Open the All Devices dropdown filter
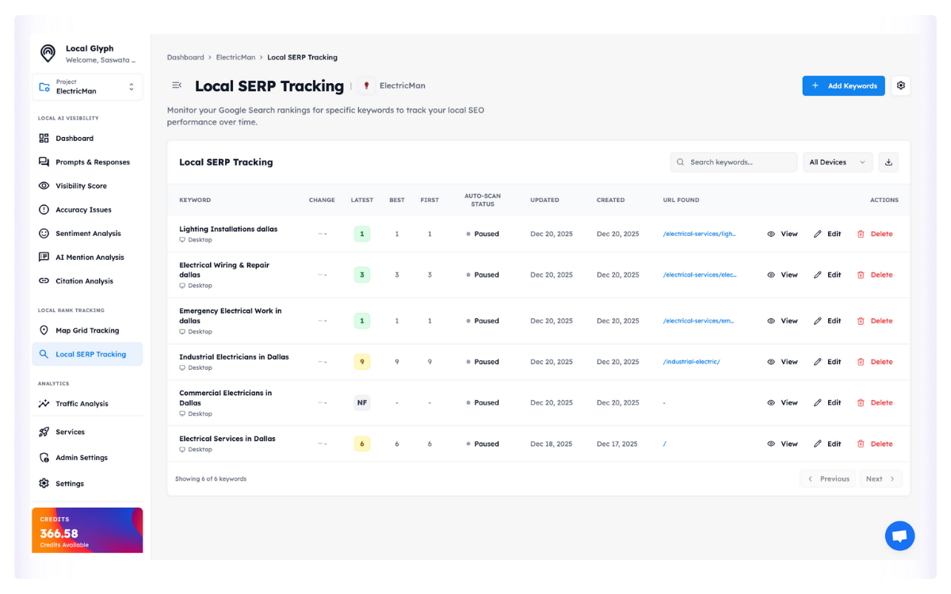Viewport: 951px width, 594px height. tap(837, 162)
